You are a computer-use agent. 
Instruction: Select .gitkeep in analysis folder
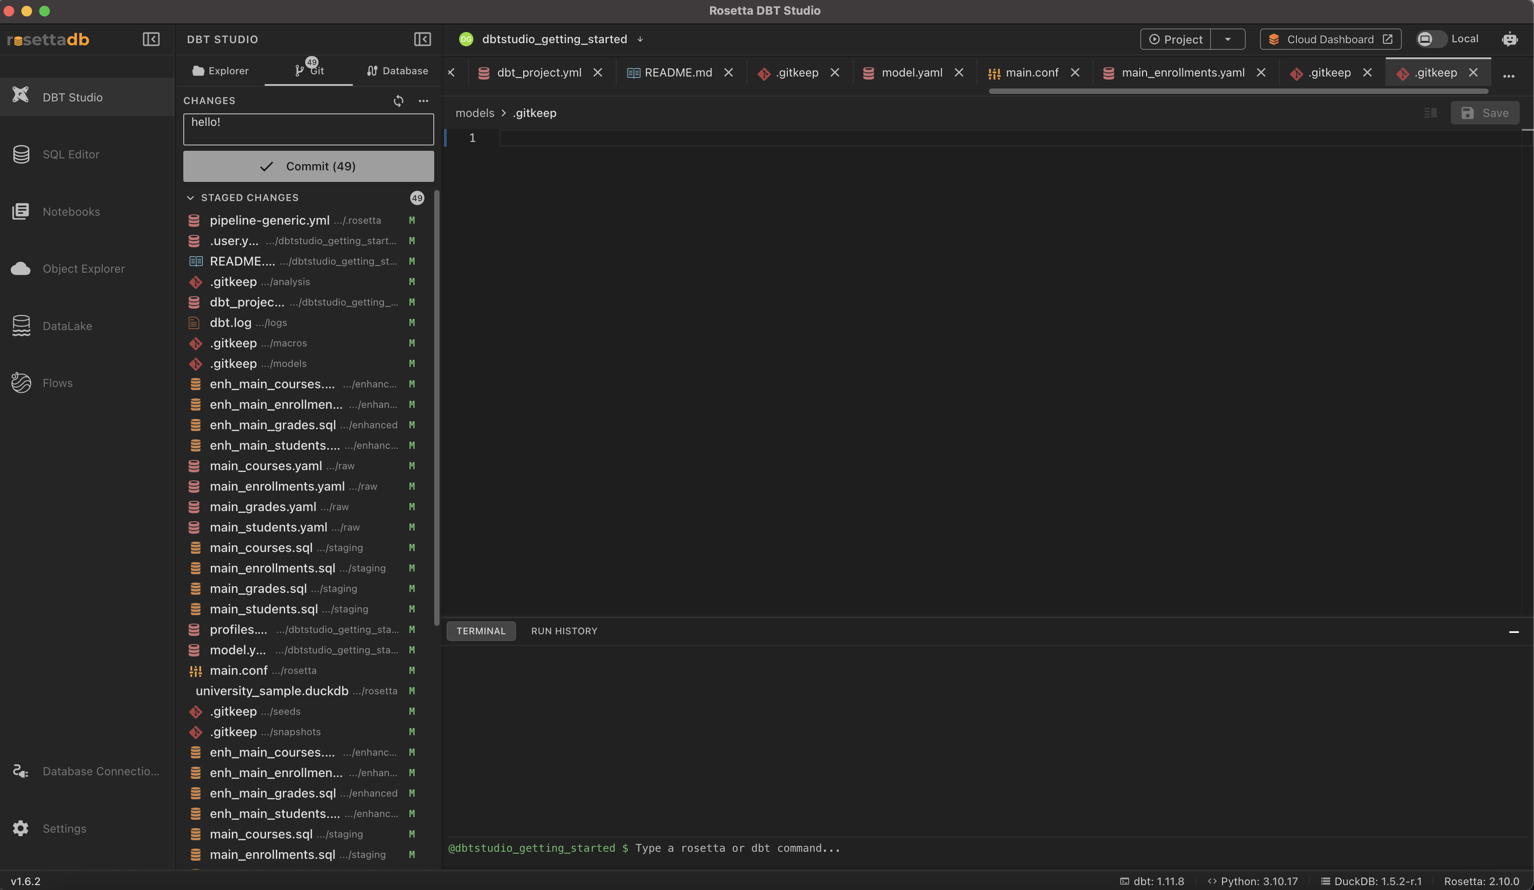pos(304,282)
